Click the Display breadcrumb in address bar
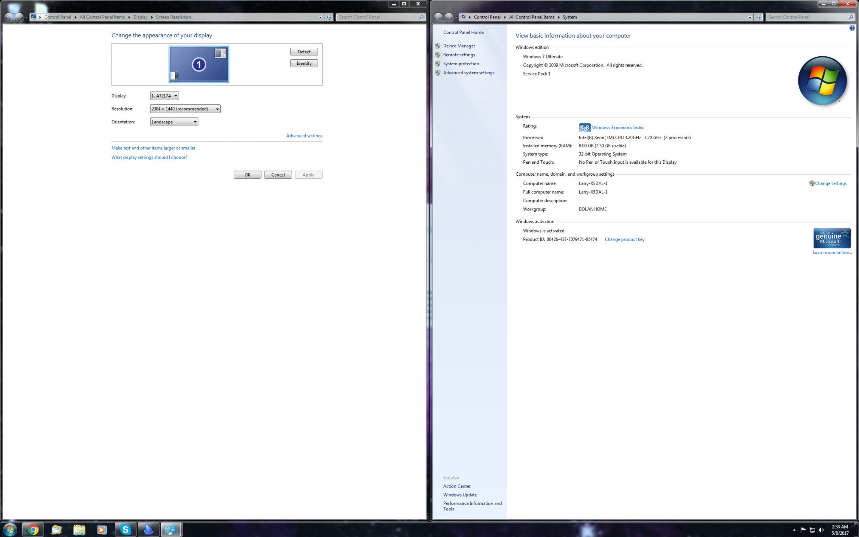Image resolution: width=859 pixels, height=537 pixels. [x=140, y=17]
